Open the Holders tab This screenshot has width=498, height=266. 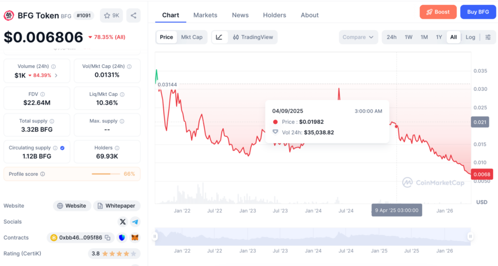(x=274, y=15)
